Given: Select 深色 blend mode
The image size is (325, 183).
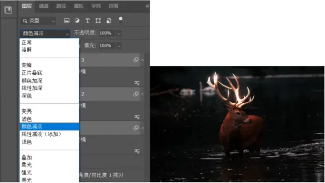Looking at the screenshot, I should point(49,95).
